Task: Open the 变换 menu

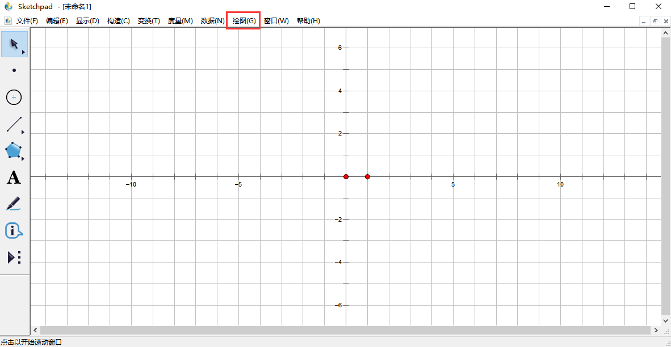Action: point(148,20)
